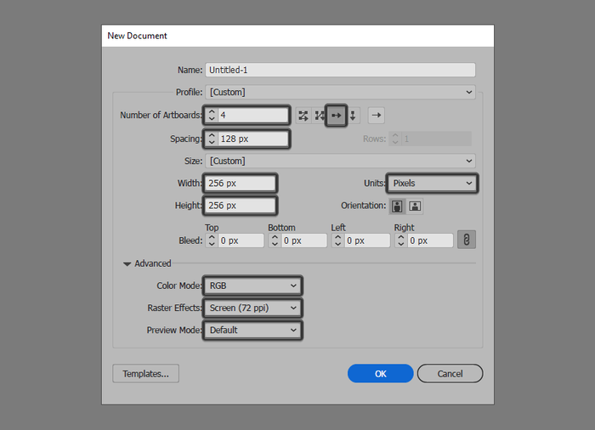The width and height of the screenshot is (595, 430).
Task: Open the Templates... button
Action: (x=145, y=373)
